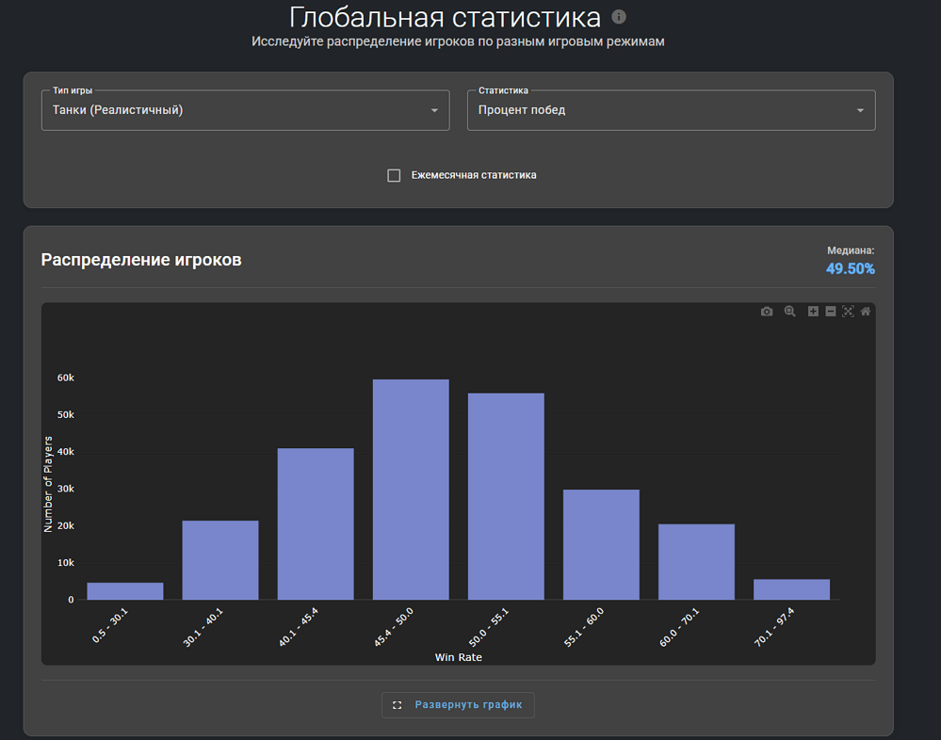Click the 30.1 - 40.1 bar

[220, 560]
